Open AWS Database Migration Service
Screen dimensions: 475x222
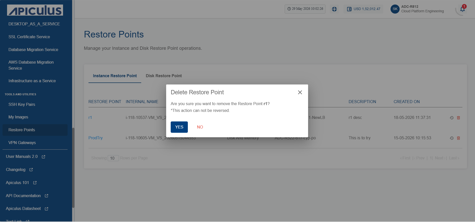[x=31, y=65]
